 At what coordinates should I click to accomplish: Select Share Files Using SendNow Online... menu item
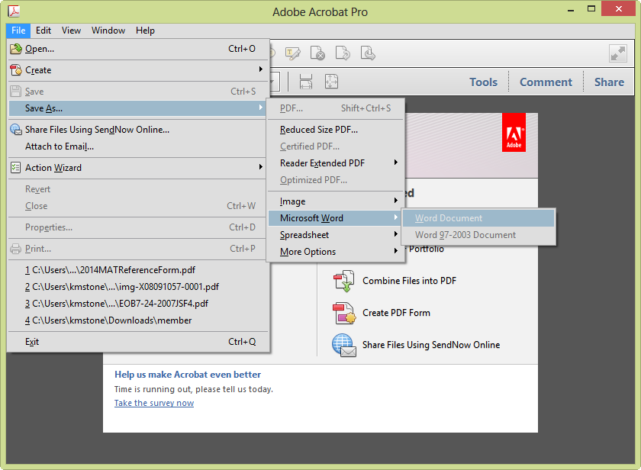tap(138, 130)
